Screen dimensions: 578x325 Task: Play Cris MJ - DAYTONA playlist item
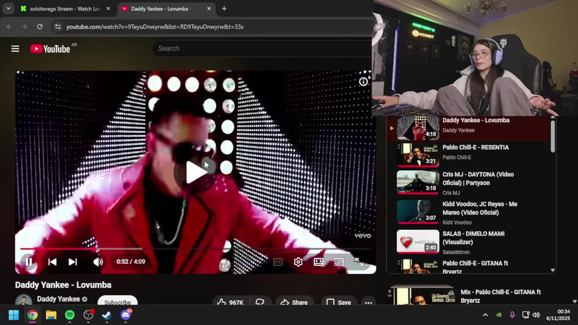pos(470,183)
